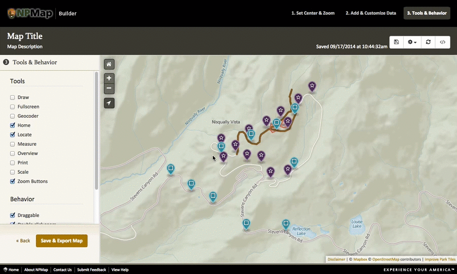Click the Map Title heading
457x274 pixels.
25,36
